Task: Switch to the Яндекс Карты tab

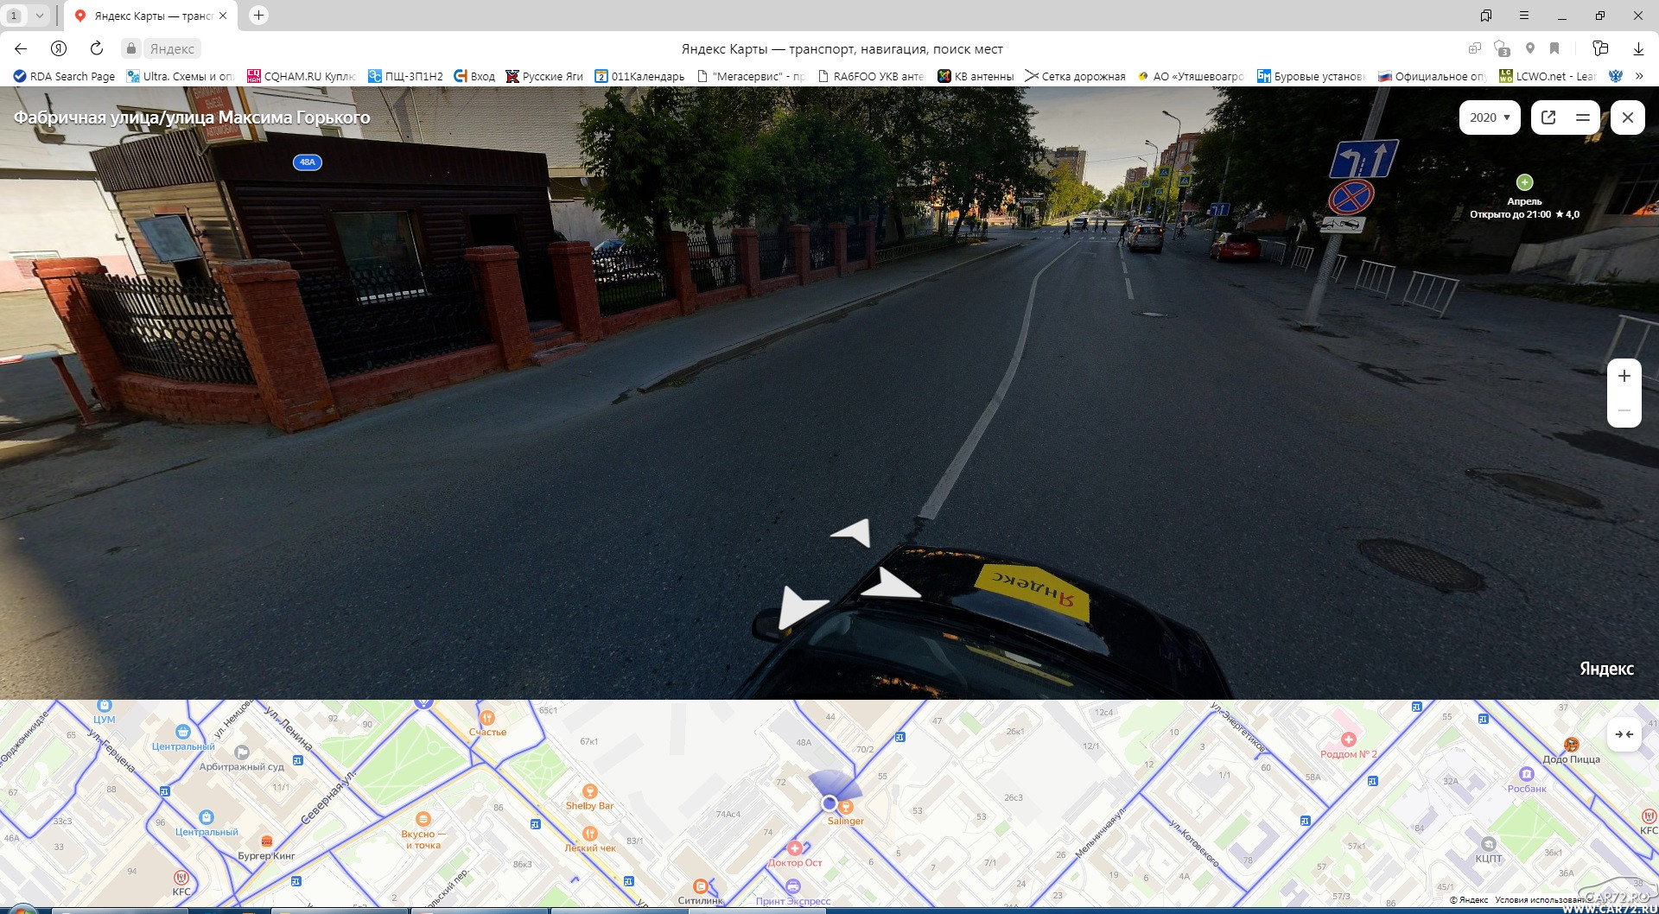Action: coord(151,16)
